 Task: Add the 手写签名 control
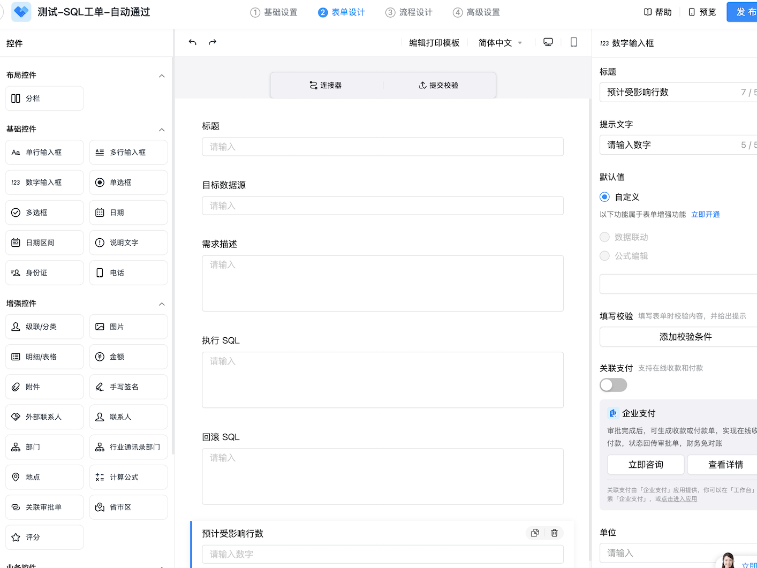pyautogui.click(x=128, y=387)
